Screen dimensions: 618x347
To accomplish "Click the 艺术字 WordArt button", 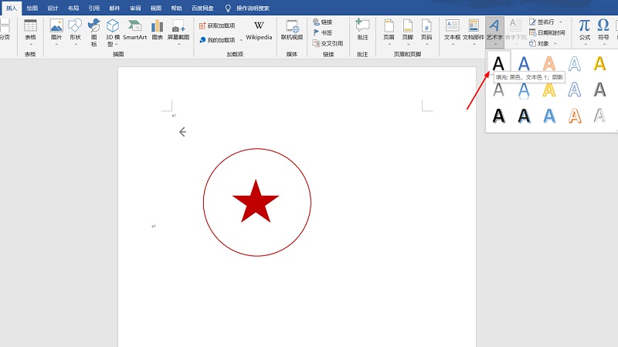I will tap(494, 31).
